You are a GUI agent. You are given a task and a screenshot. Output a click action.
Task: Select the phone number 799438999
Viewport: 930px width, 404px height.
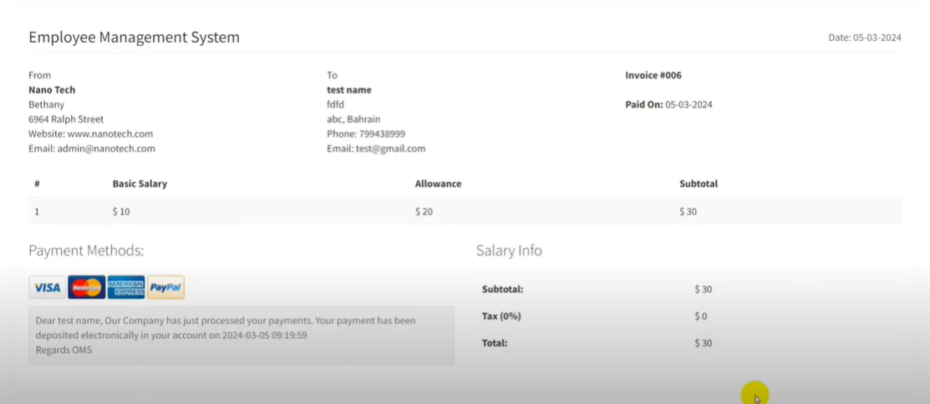(382, 134)
